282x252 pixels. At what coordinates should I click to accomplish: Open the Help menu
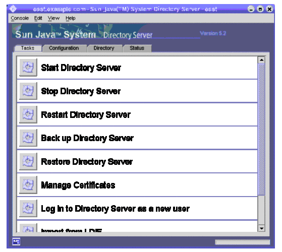[x=70, y=18]
